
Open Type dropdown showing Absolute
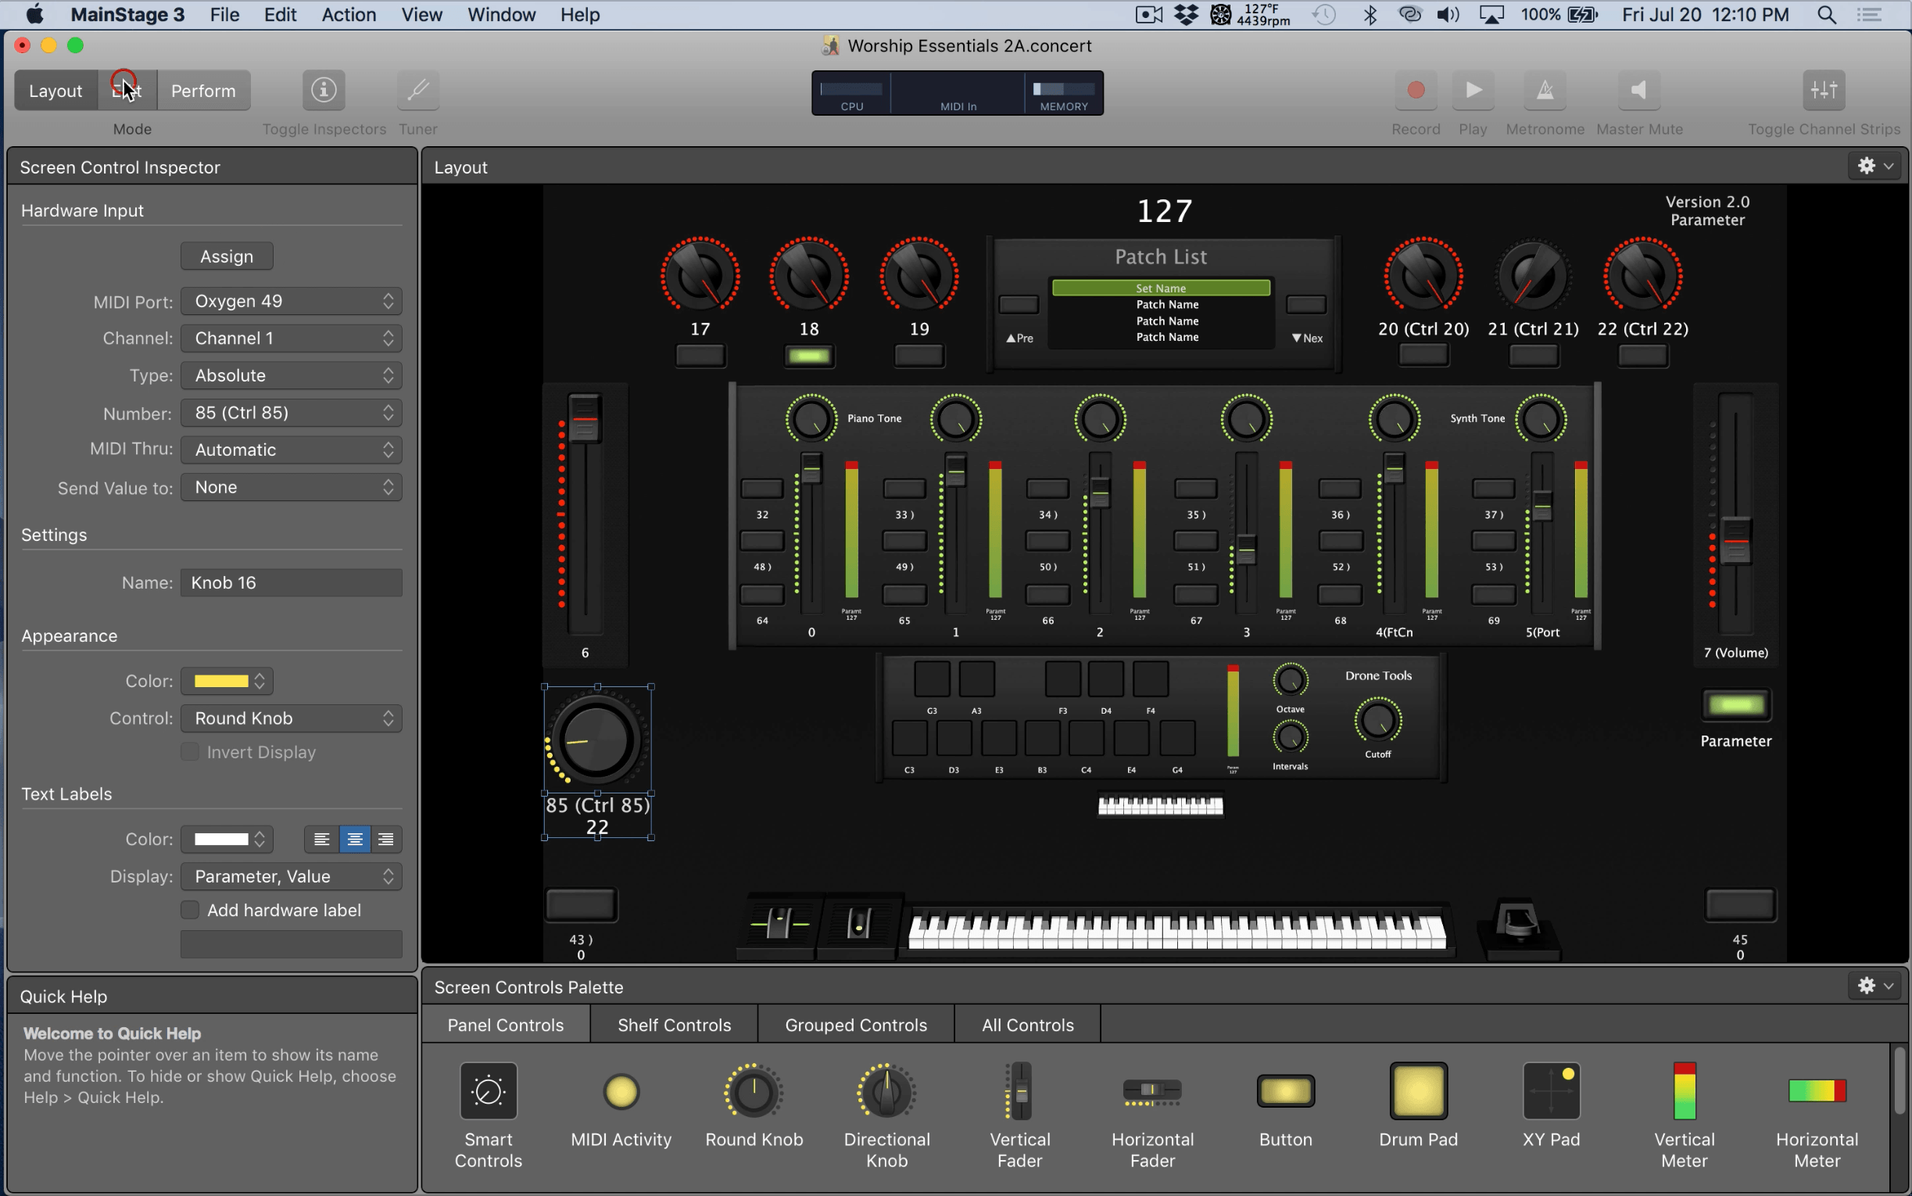pyautogui.click(x=291, y=375)
